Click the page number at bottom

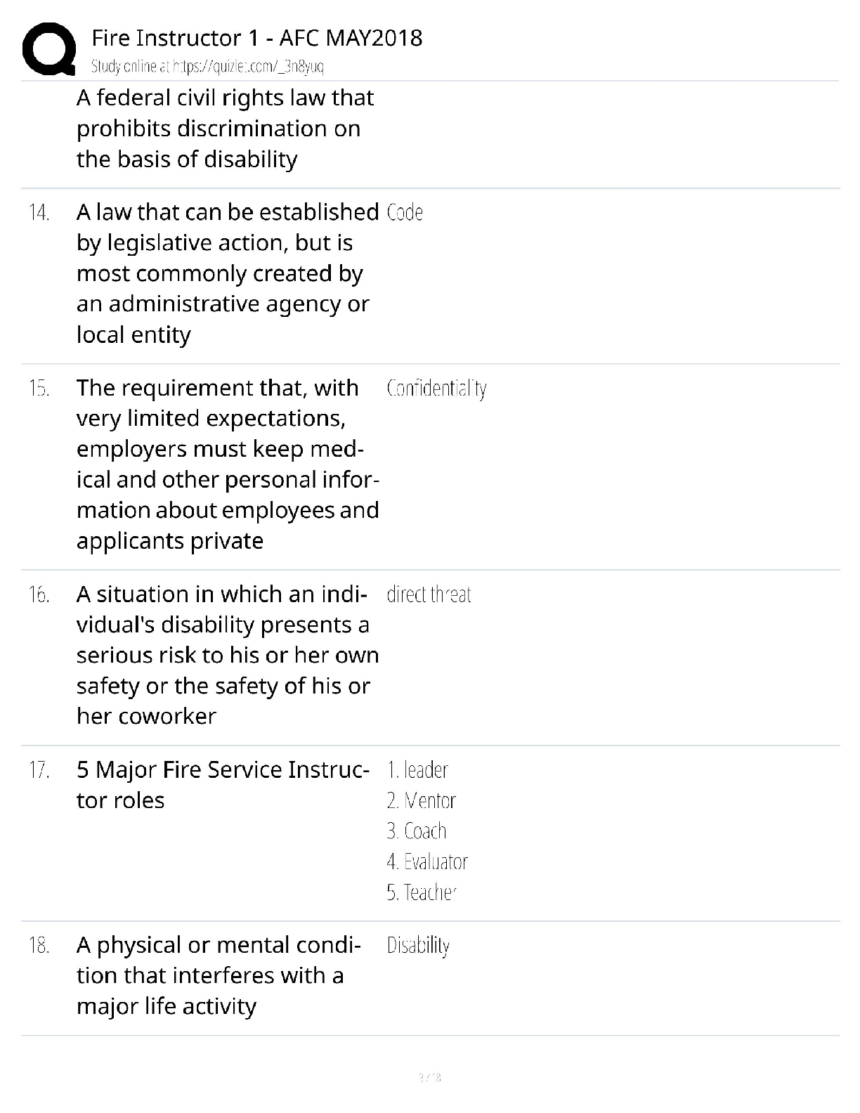(x=429, y=1077)
